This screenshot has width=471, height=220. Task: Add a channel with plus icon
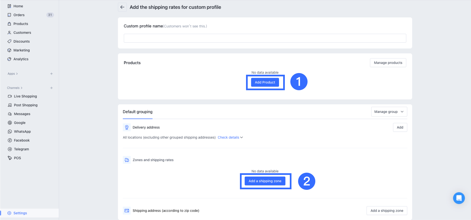point(51,88)
